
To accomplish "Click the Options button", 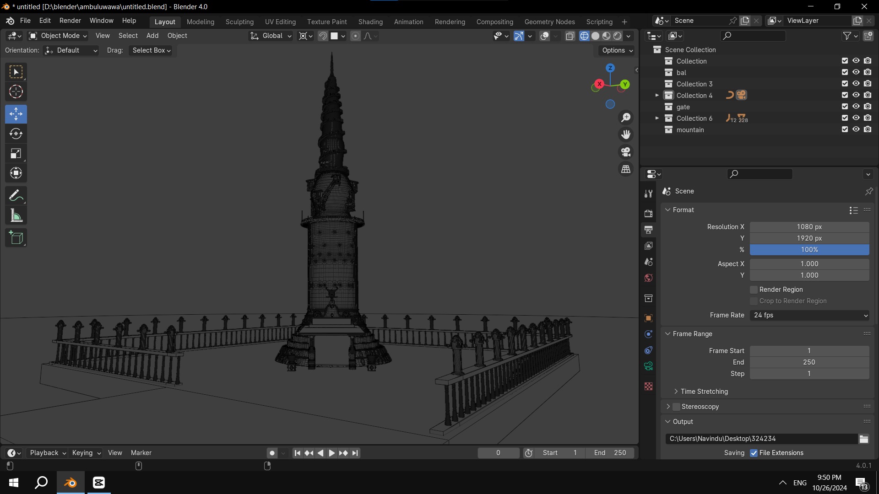I will [617, 50].
